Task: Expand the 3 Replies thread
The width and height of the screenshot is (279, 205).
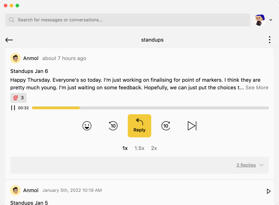Action: click(x=261, y=165)
